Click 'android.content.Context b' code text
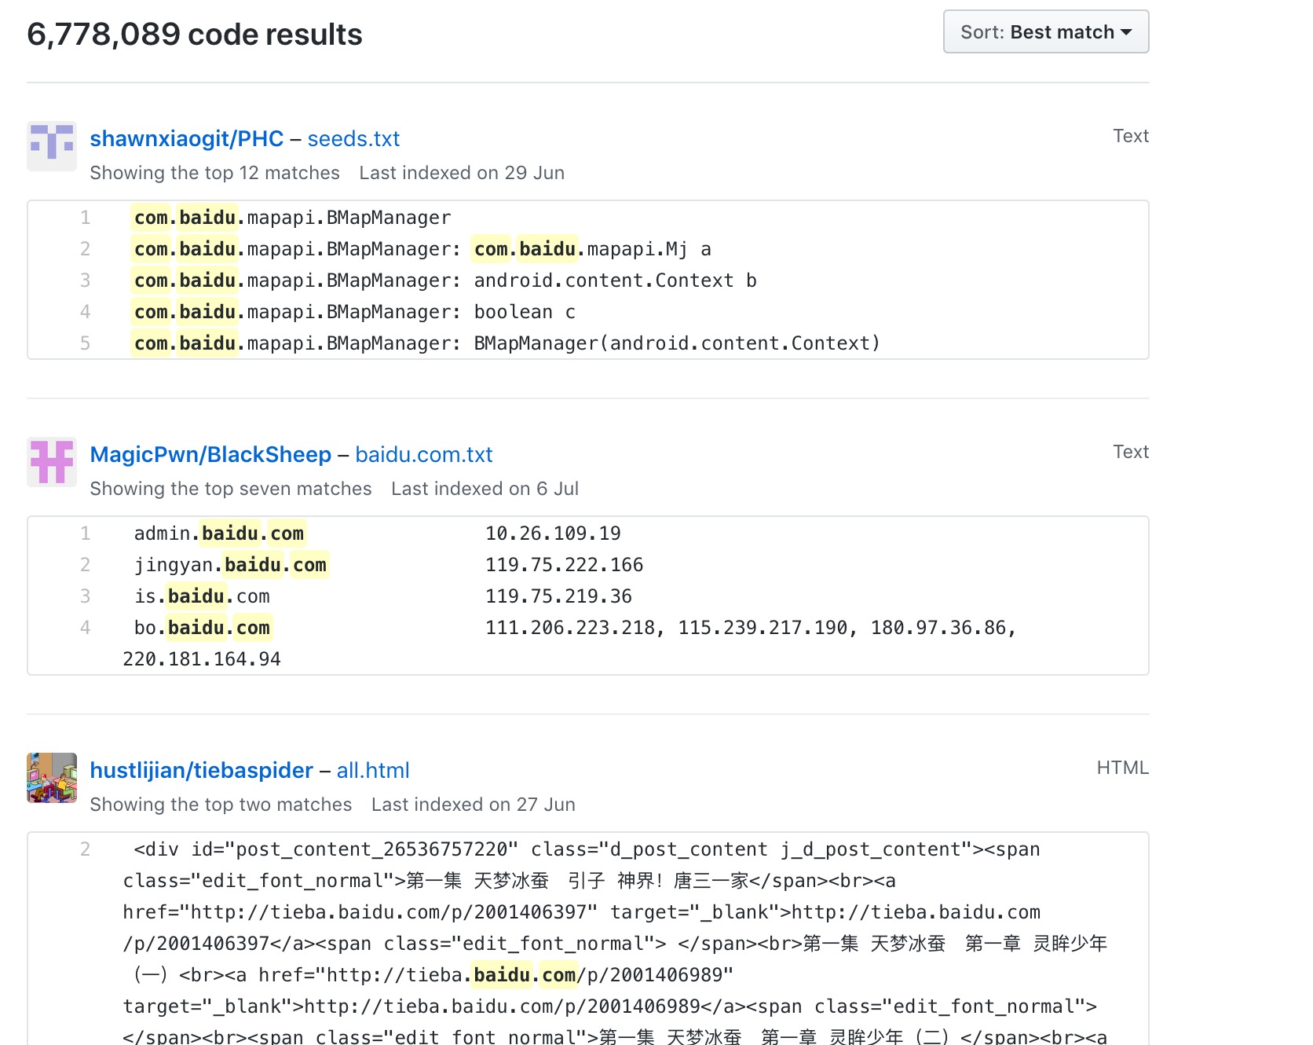The height and width of the screenshot is (1045, 1313). tap(615, 280)
